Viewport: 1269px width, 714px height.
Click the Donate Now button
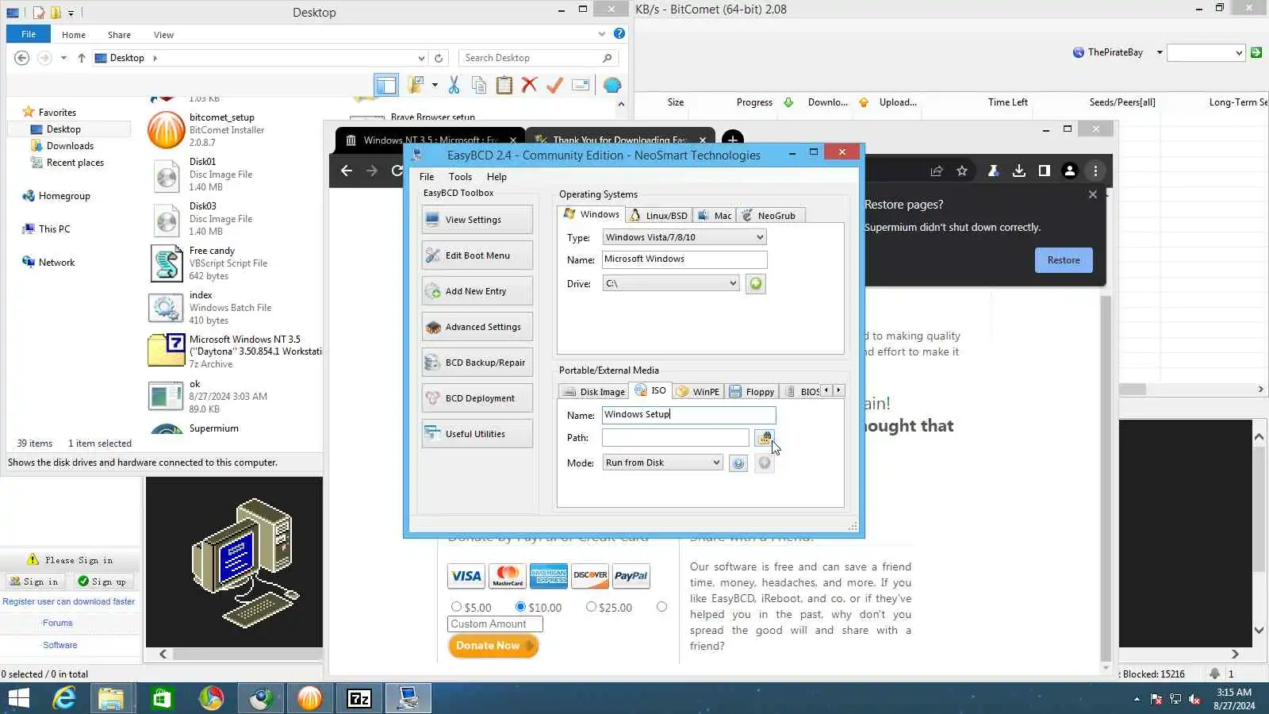click(493, 646)
